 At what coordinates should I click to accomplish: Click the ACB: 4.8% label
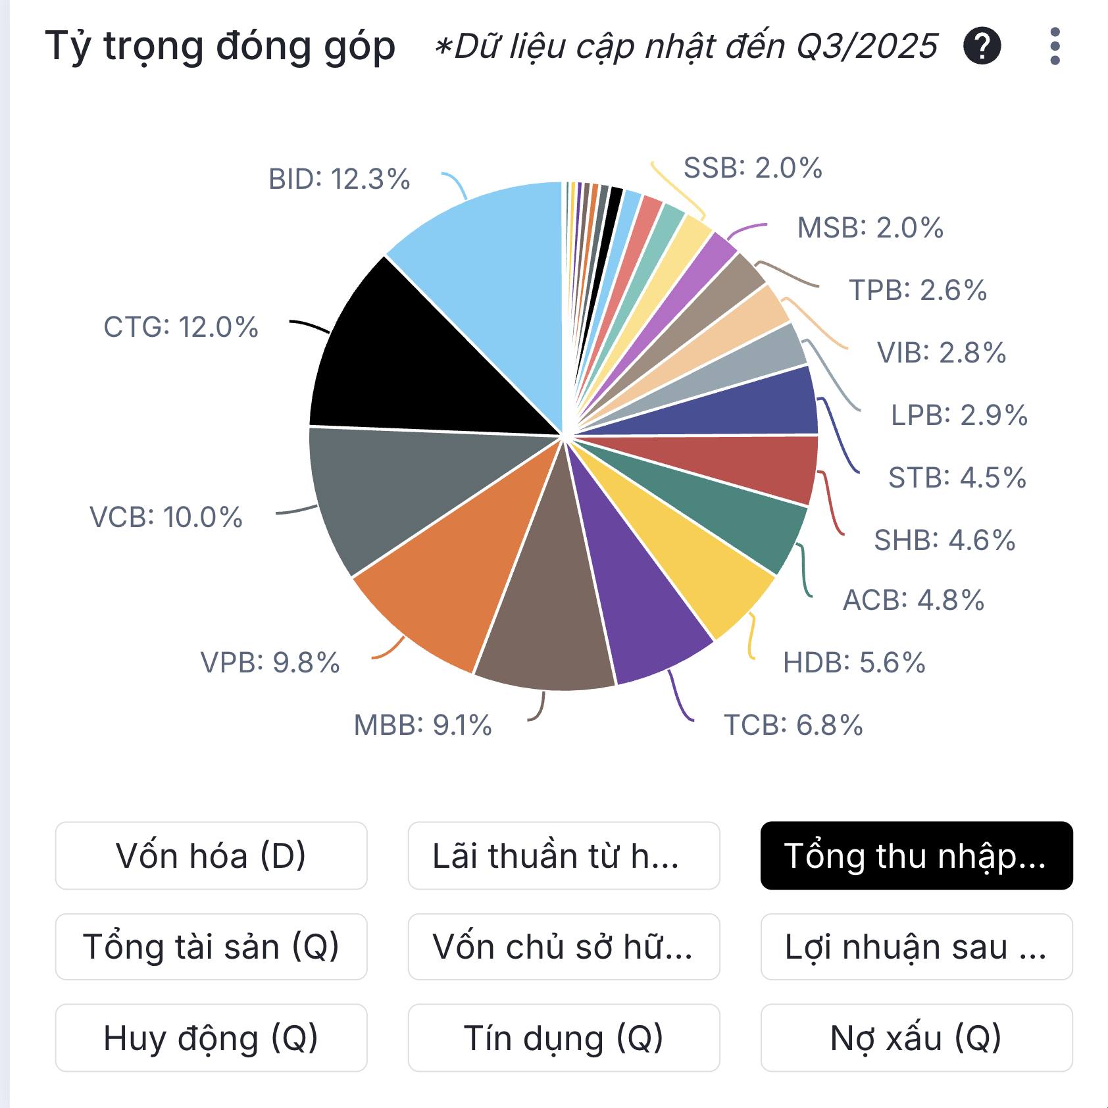click(913, 600)
